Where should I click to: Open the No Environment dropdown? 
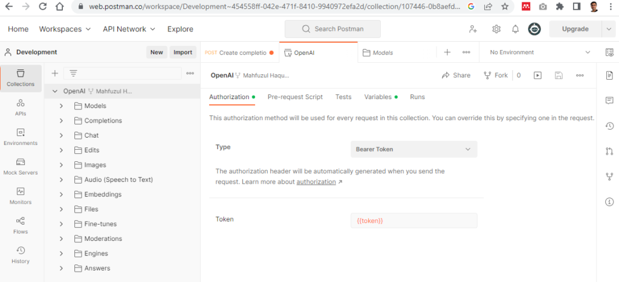pyautogui.click(x=539, y=53)
